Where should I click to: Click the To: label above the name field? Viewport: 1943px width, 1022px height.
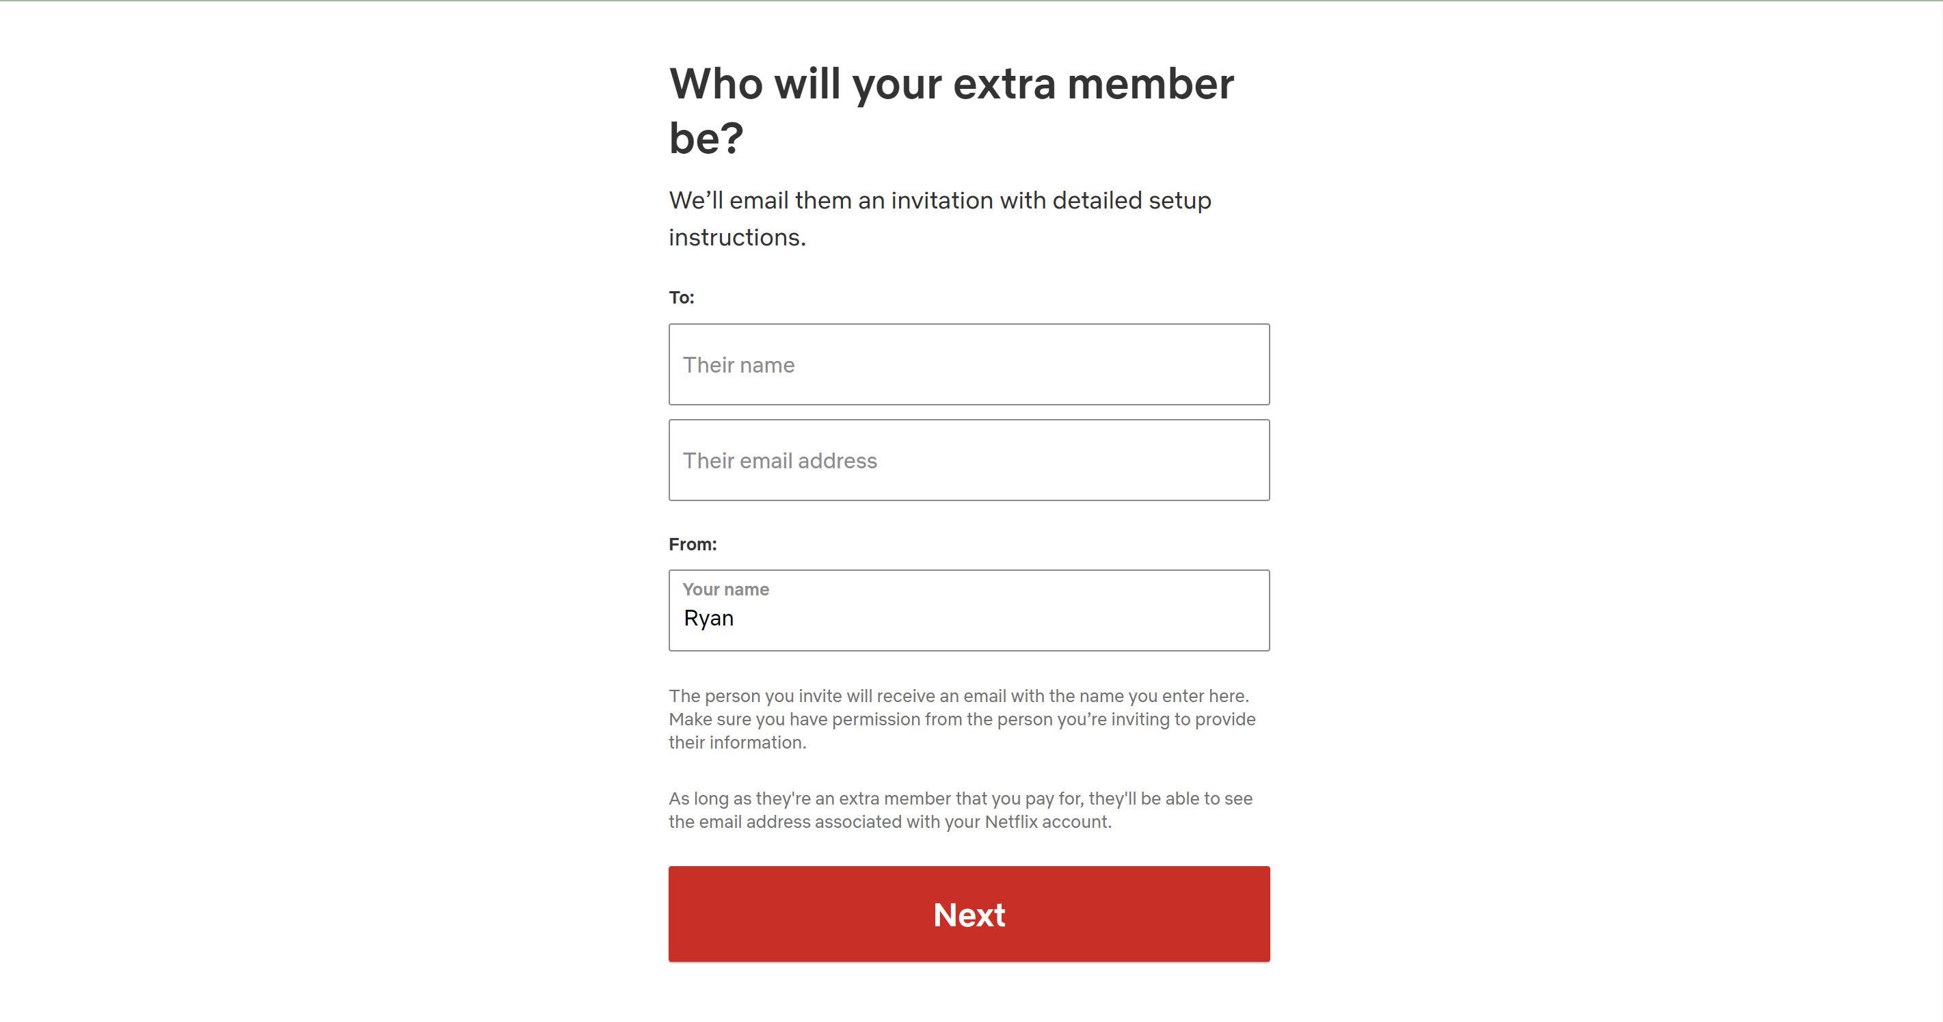click(x=681, y=297)
